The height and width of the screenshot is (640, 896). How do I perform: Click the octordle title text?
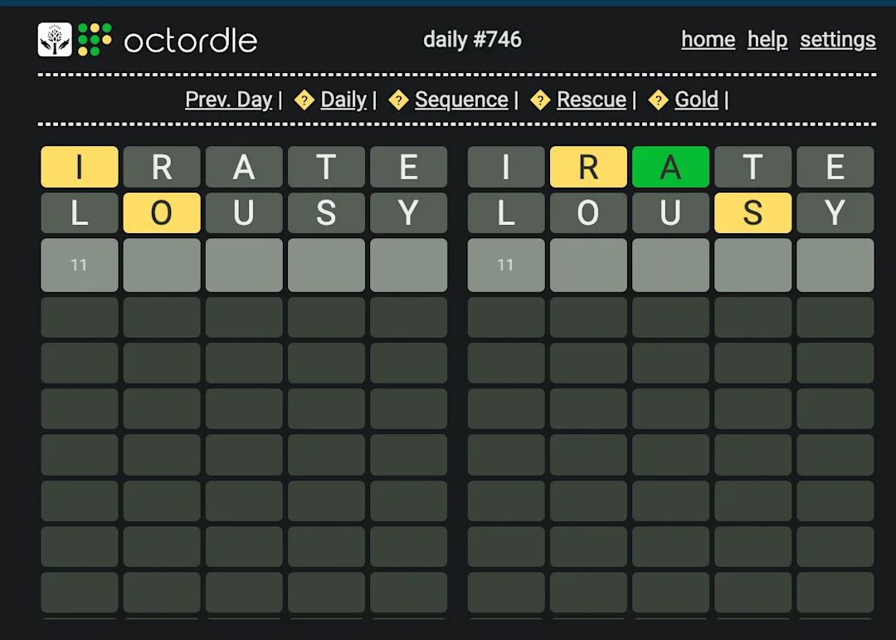click(x=190, y=41)
